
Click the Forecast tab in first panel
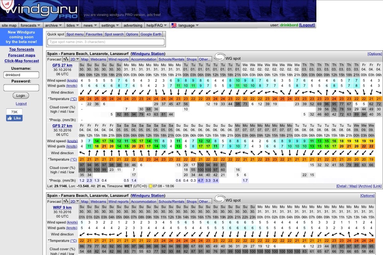[54, 59]
